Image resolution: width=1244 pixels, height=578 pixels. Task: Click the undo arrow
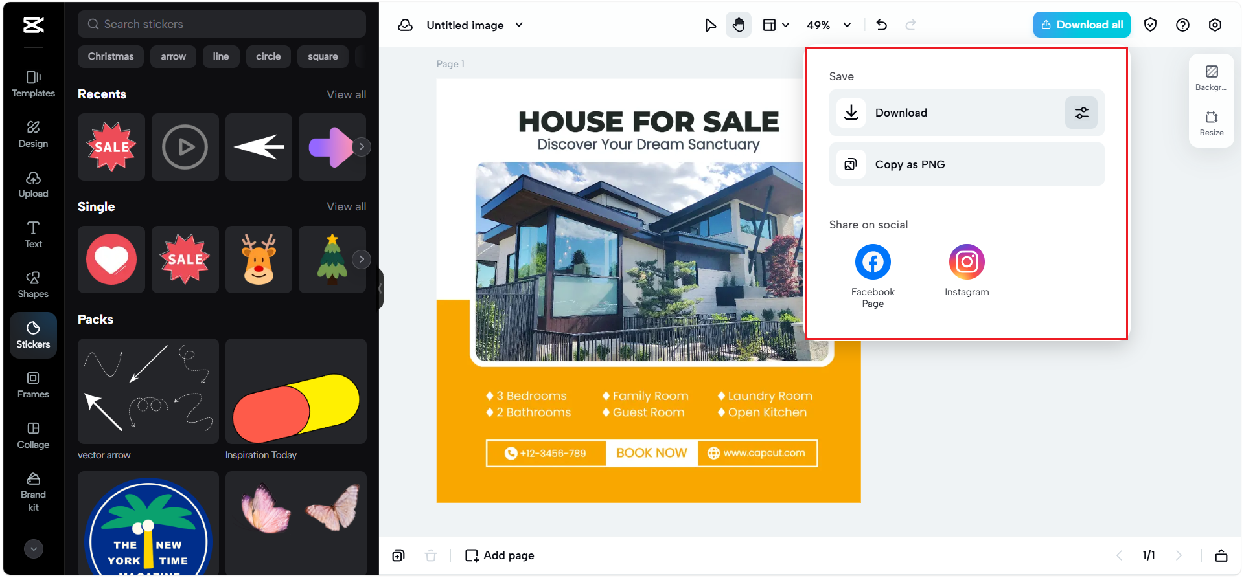881,25
